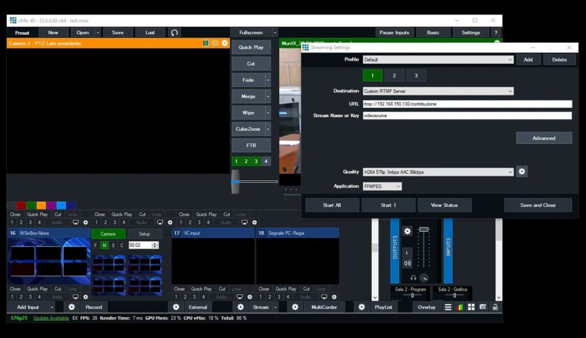
Task: Click monitor icon under Segnale PC-Regia input
Action: 324,297
